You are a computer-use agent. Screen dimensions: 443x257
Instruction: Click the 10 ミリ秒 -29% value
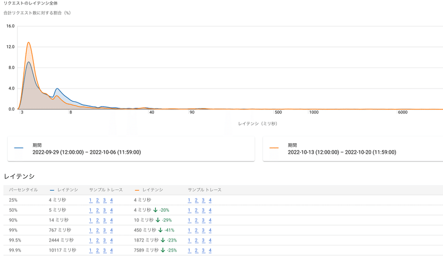(x=153, y=221)
